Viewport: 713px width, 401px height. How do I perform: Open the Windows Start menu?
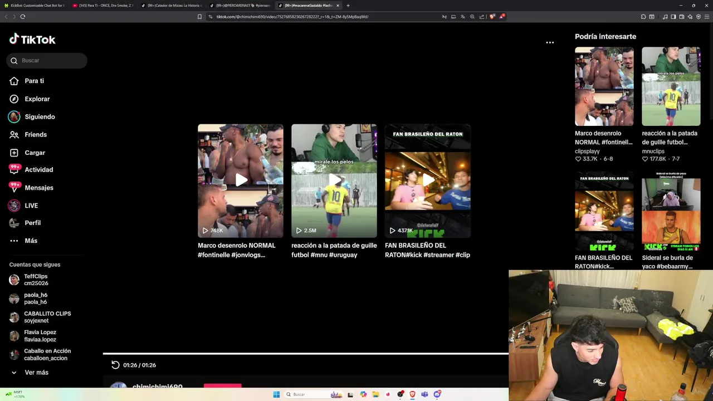coord(276,394)
